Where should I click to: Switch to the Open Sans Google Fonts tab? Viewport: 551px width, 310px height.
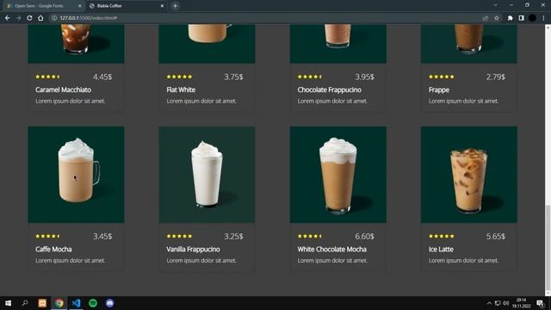point(43,6)
